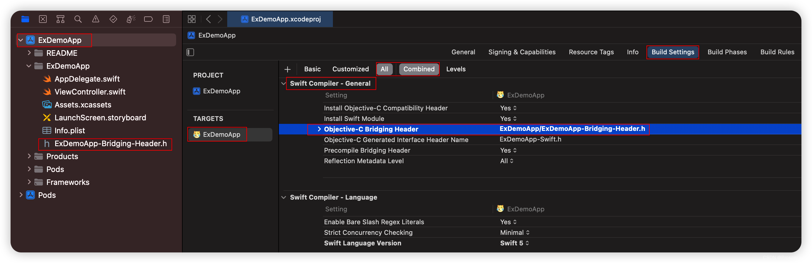Switch to Signing & Capabilities tab
Viewport: 812px width, 263px height.
tap(522, 52)
